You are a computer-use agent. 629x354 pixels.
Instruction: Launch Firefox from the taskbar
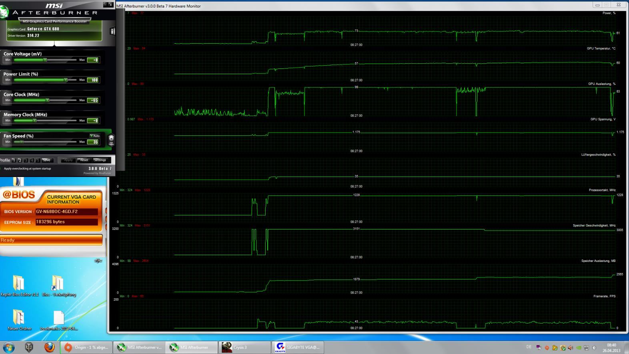tap(50, 347)
